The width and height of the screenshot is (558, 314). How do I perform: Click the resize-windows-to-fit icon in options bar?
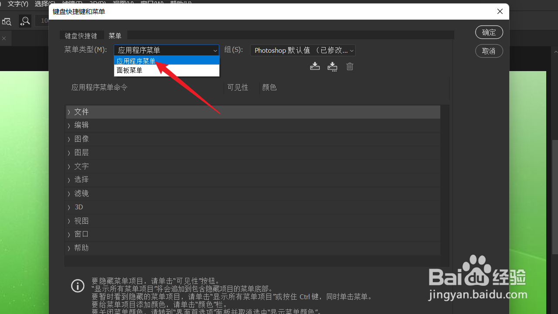tap(7, 21)
